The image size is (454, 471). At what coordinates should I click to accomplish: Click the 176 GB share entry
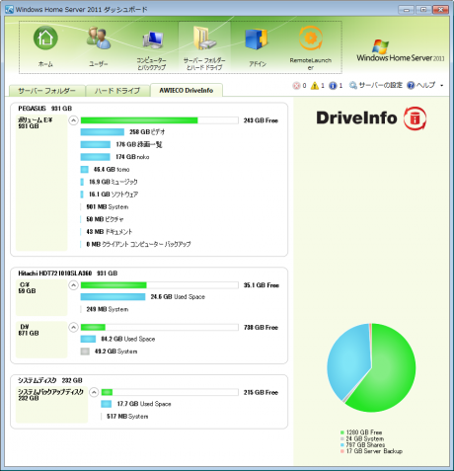pyautogui.click(x=139, y=144)
